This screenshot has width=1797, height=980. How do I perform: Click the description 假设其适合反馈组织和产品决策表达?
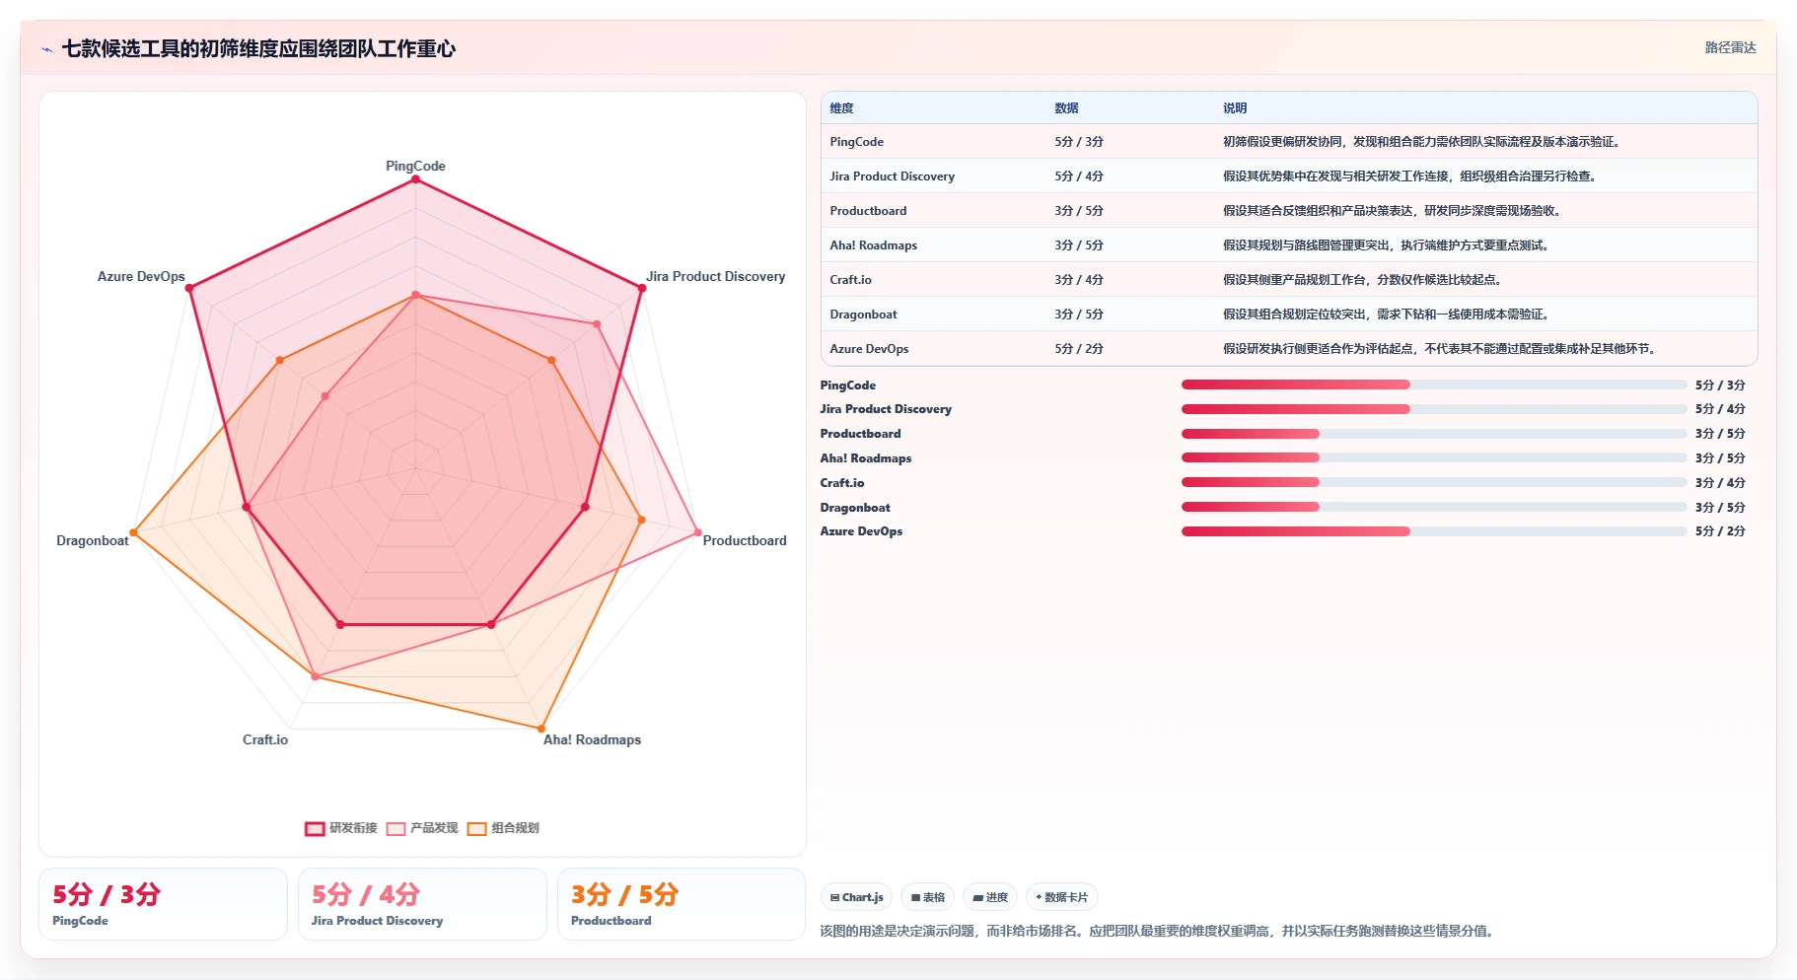tap(1393, 211)
